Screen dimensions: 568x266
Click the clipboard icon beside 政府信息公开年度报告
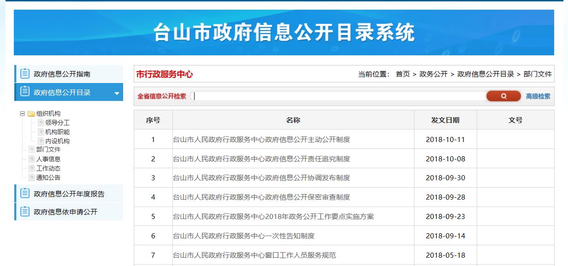pyautogui.click(x=24, y=193)
